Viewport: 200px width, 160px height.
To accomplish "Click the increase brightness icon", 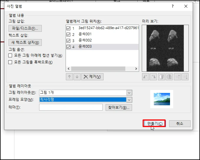I will (x=177, y=77).
